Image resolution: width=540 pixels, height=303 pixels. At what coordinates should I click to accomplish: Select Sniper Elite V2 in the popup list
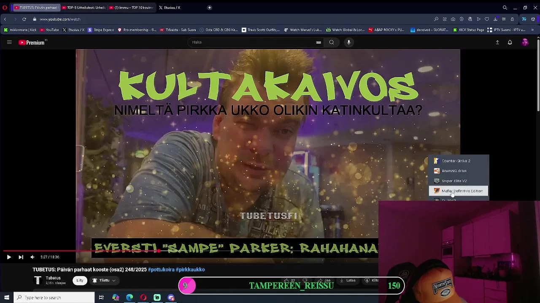(459, 181)
